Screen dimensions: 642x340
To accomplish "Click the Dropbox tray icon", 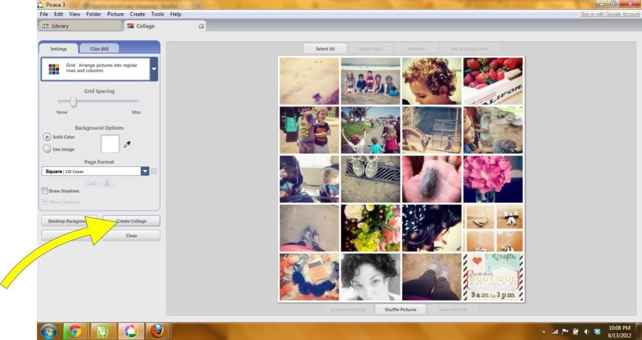I will click(x=597, y=331).
